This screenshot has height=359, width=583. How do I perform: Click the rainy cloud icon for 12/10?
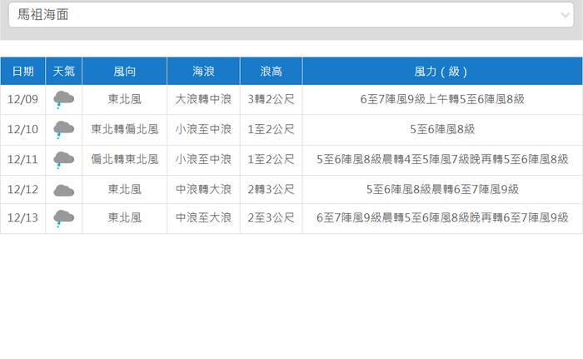point(63,130)
